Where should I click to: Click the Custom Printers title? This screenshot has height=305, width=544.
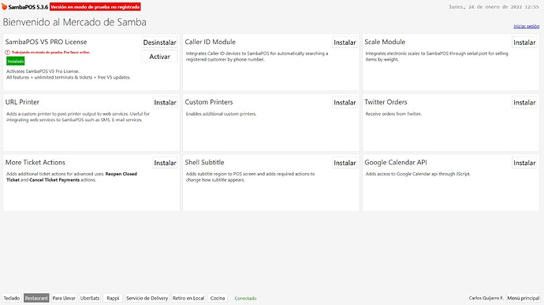209,102
